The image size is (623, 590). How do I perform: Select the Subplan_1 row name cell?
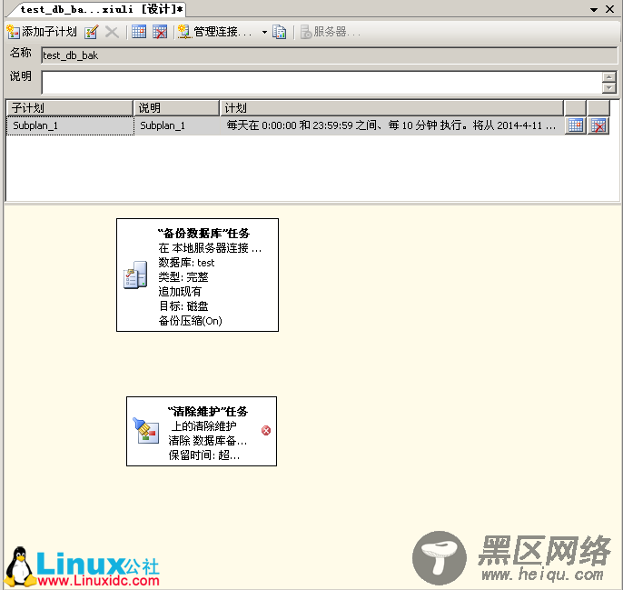pos(70,125)
